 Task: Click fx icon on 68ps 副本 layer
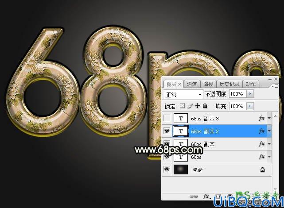pyautogui.click(x=261, y=144)
